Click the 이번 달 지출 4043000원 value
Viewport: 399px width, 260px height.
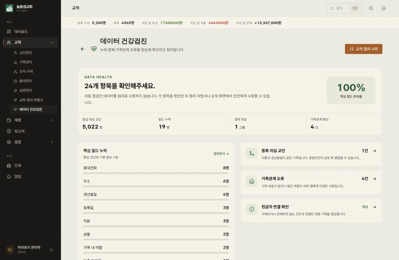[x=218, y=23]
